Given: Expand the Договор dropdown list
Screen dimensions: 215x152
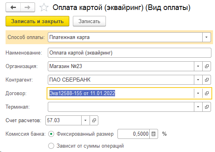Looking at the screenshot, I should tap(198, 94).
